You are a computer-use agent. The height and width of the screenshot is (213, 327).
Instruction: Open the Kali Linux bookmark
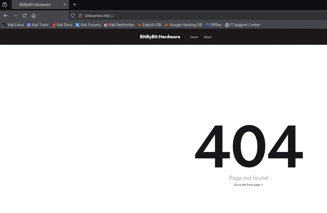pyautogui.click(x=13, y=25)
